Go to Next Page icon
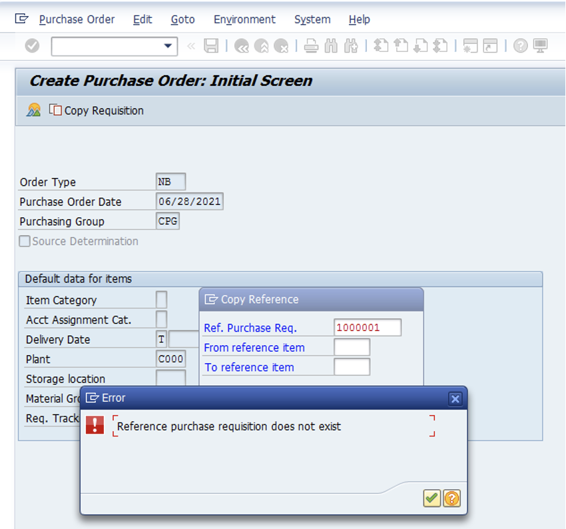 [421, 46]
